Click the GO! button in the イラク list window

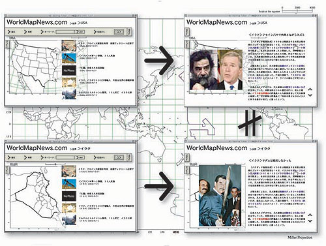(119, 157)
